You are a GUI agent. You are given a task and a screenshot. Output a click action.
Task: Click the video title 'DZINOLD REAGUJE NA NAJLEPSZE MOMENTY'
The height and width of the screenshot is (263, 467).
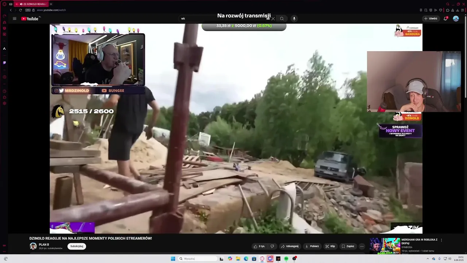pyautogui.click(x=90, y=239)
